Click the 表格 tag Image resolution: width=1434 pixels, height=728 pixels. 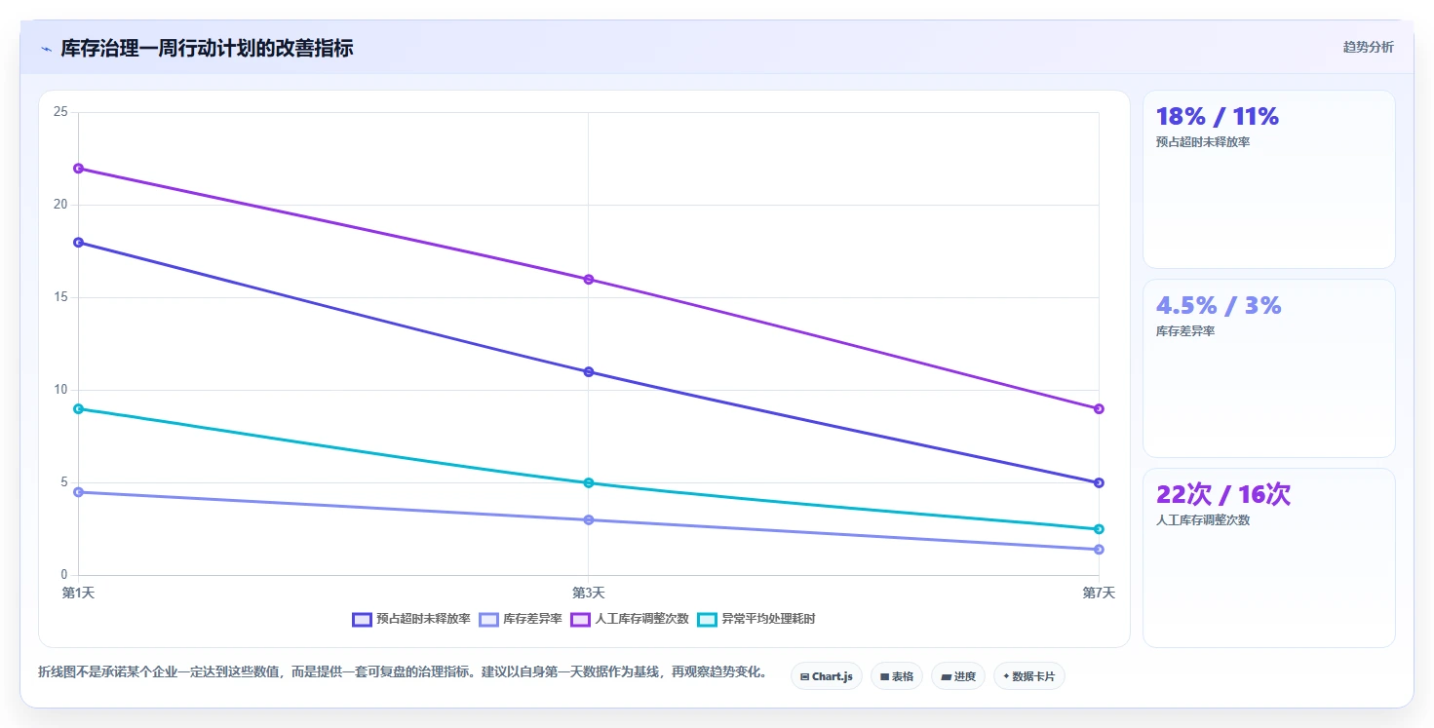[896, 676]
